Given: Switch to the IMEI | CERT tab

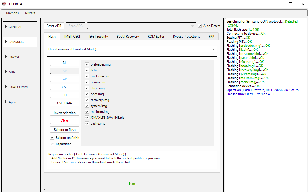Looking at the screenshot, I should coord(72,37).
